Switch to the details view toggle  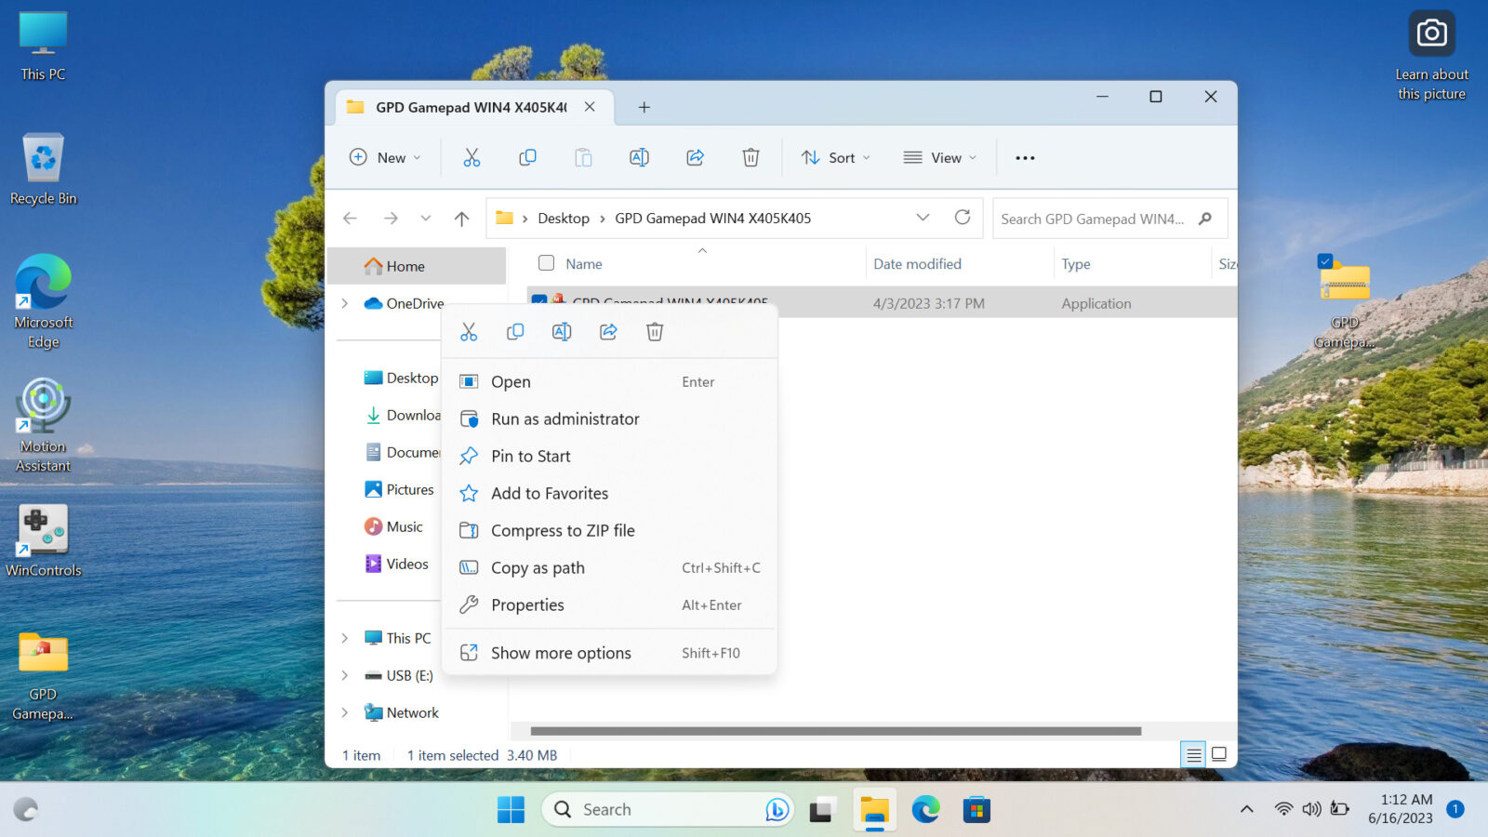1193,754
